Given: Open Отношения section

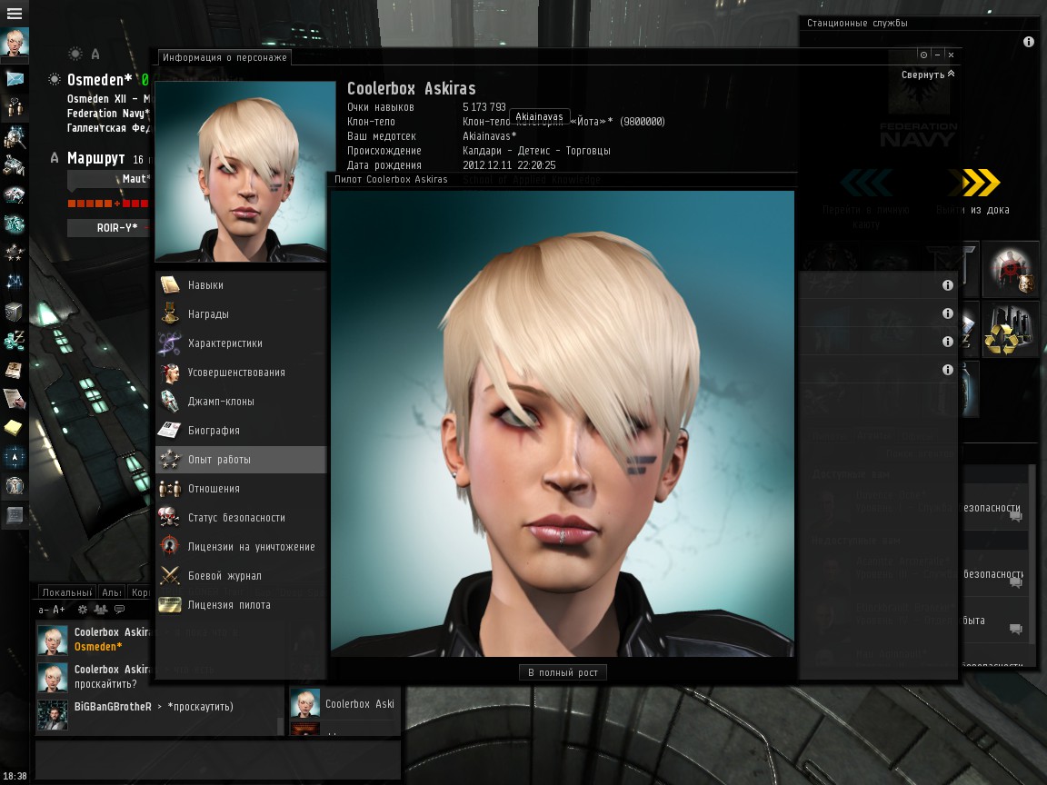Looking at the screenshot, I should click(x=241, y=489).
